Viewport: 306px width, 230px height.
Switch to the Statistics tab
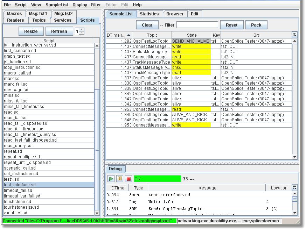click(149, 14)
